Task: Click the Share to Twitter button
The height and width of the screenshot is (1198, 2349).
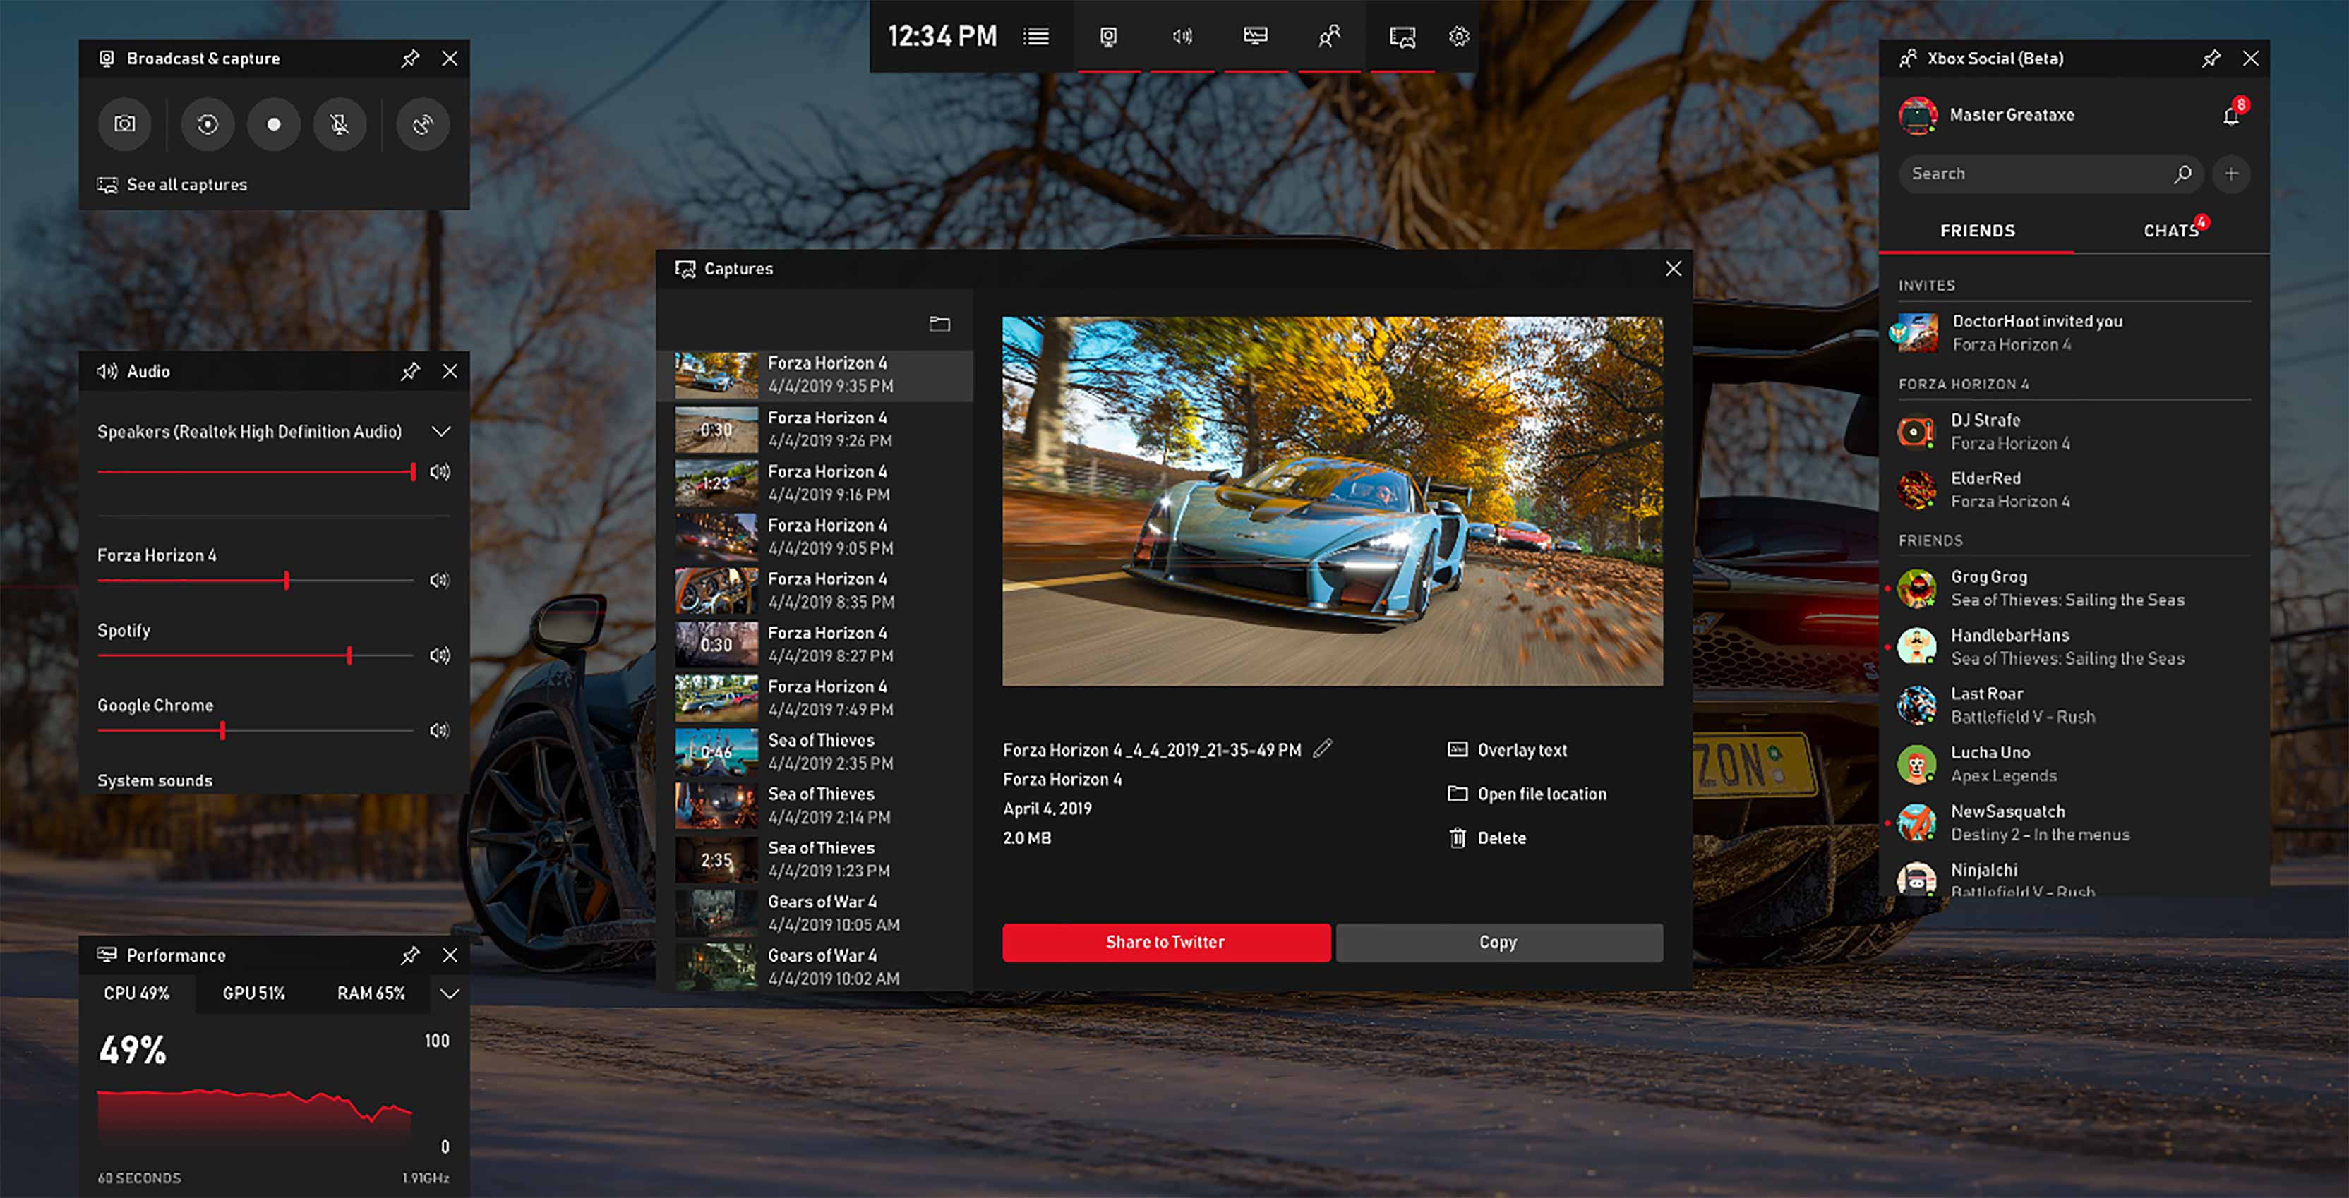Action: [x=1166, y=943]
